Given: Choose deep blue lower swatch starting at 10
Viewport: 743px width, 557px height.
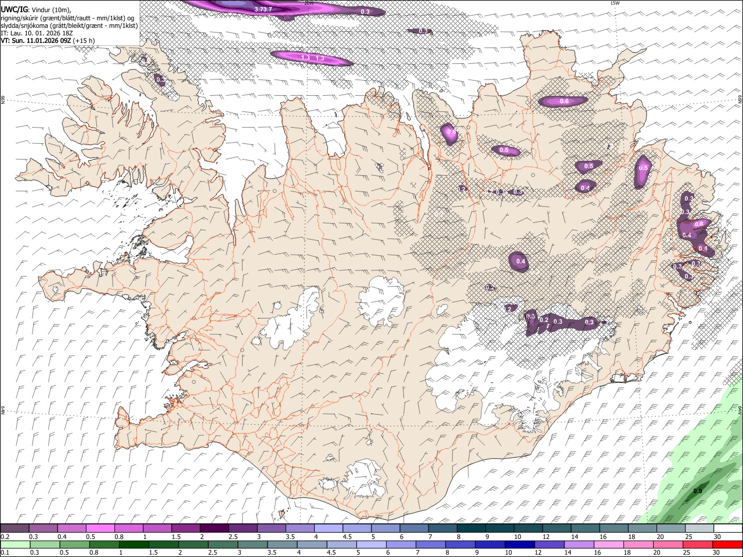Looking at the screenshot, I should tap(520, 544).
